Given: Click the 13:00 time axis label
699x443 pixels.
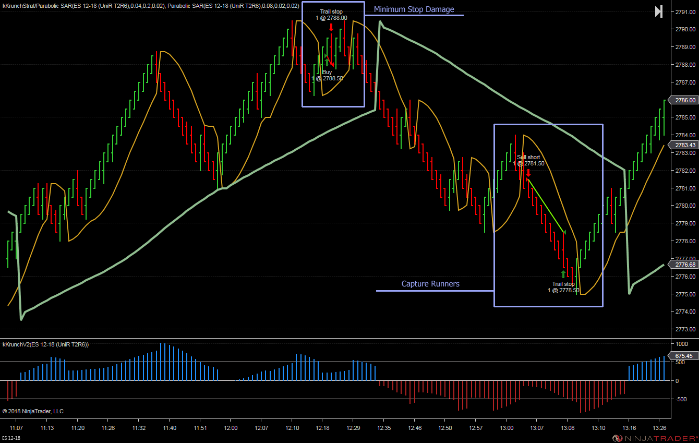Looking at the screenshot, I should 506,428.
